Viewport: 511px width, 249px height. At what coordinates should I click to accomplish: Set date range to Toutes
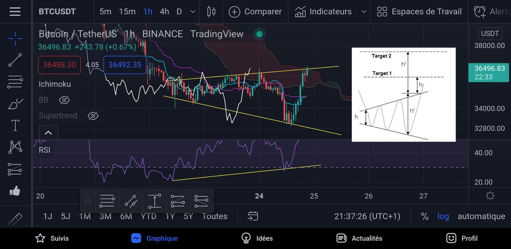coord(215,216)
